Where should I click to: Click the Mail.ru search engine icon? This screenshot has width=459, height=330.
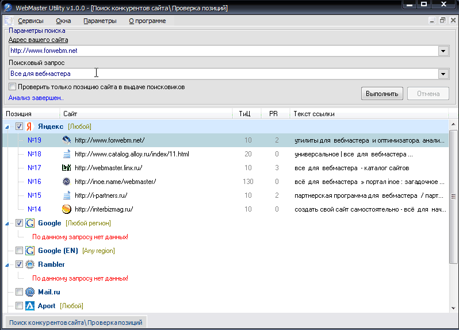point(30,292)
